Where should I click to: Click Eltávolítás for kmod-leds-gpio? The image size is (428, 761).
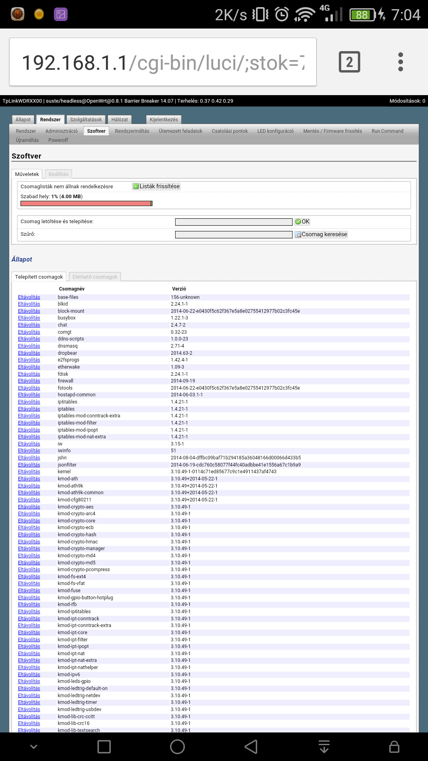(x=29, y=681)
